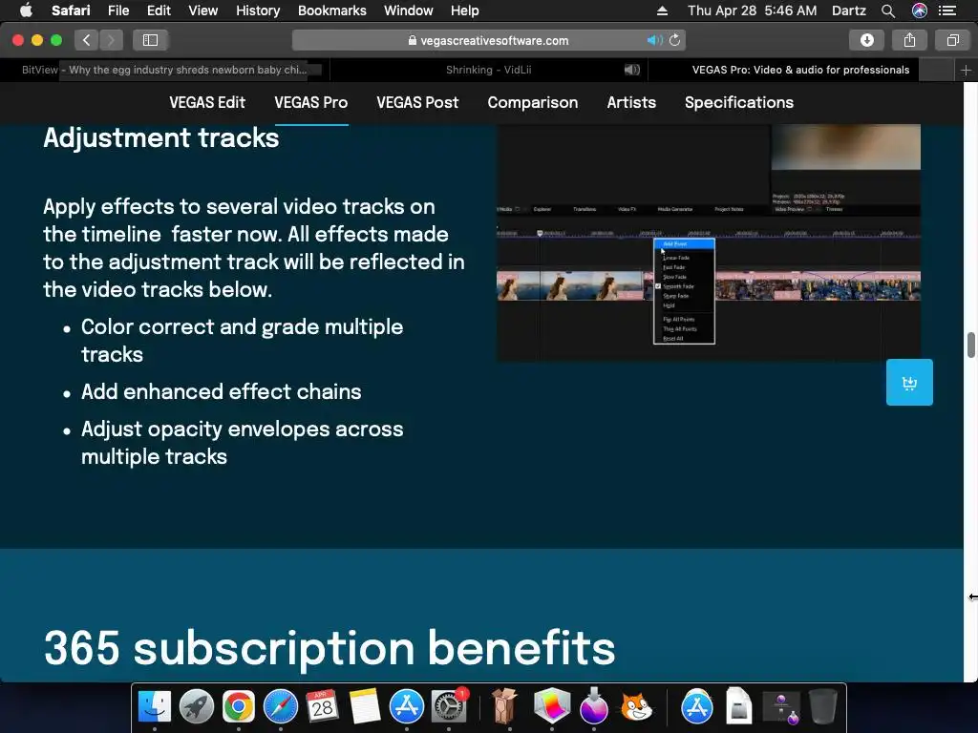Click the vegascreativesoftware.com address field

click(x=488, y=40)
